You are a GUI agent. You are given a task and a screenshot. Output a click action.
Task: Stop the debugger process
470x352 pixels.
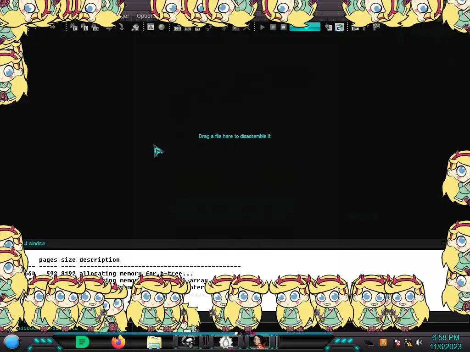click(284, 27)
